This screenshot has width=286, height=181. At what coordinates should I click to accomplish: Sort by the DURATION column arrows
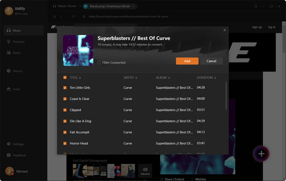click(x=215, y=78)
